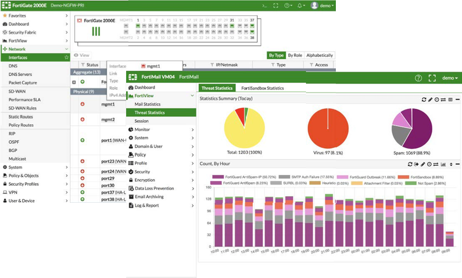The width and height of the screenshot is (462, 278).
Task: Open DNS Servers settings
Action: (20, 75)
